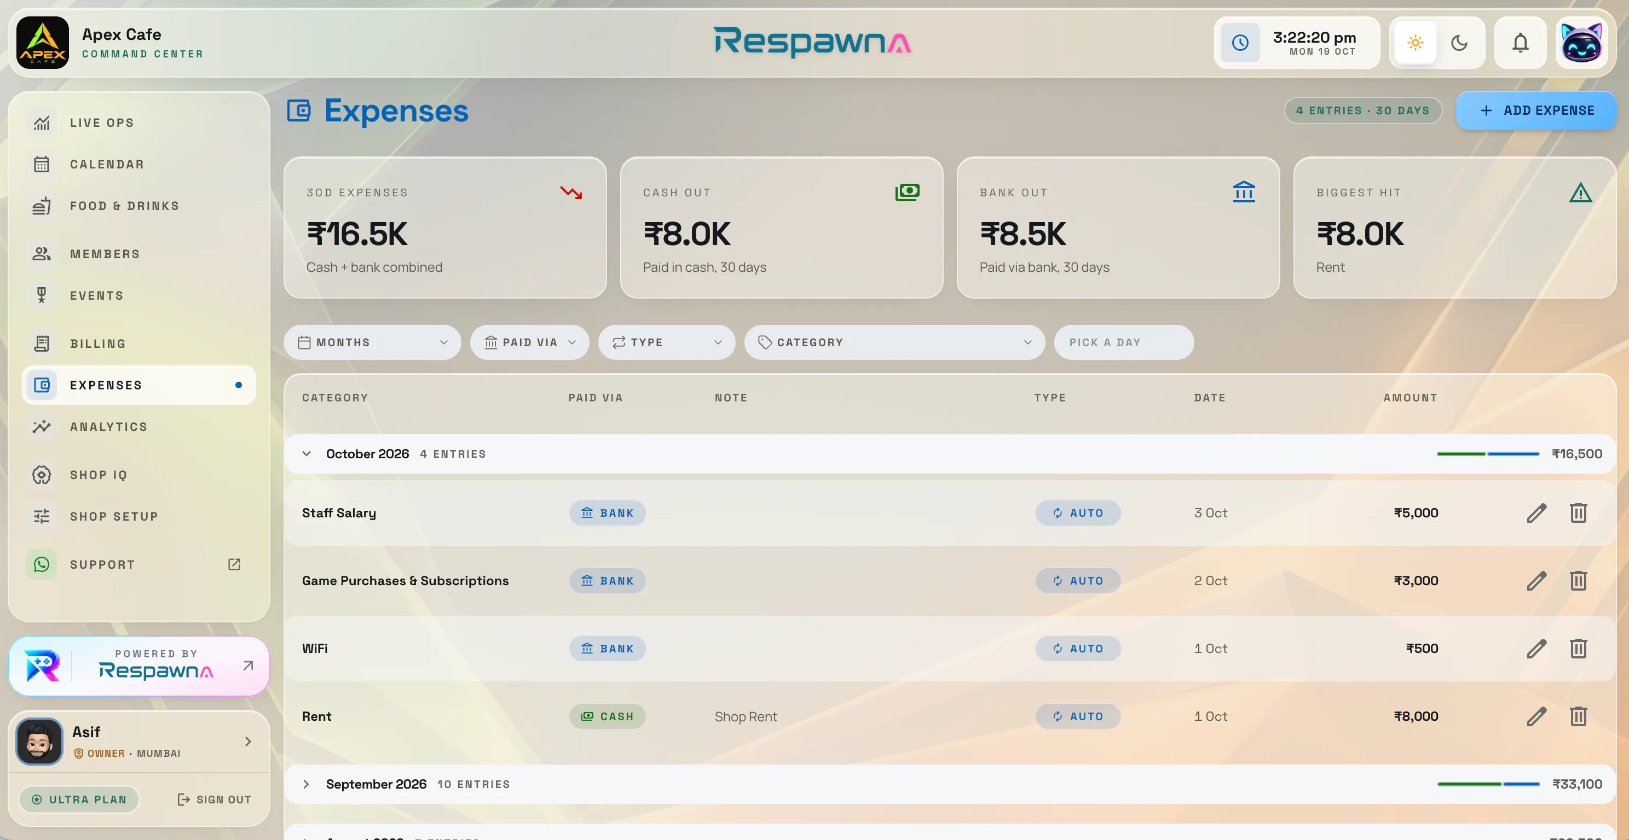The image size is (1629, 840).
Task: Navigate to Analytics page
Action: pos(139,427)
